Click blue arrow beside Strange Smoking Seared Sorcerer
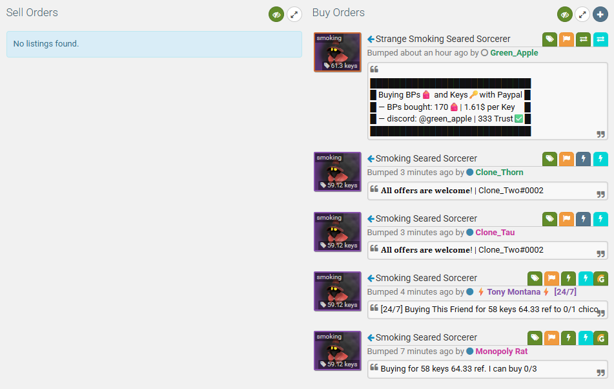This screenshot has width=614, height=389. click(371, 39)
